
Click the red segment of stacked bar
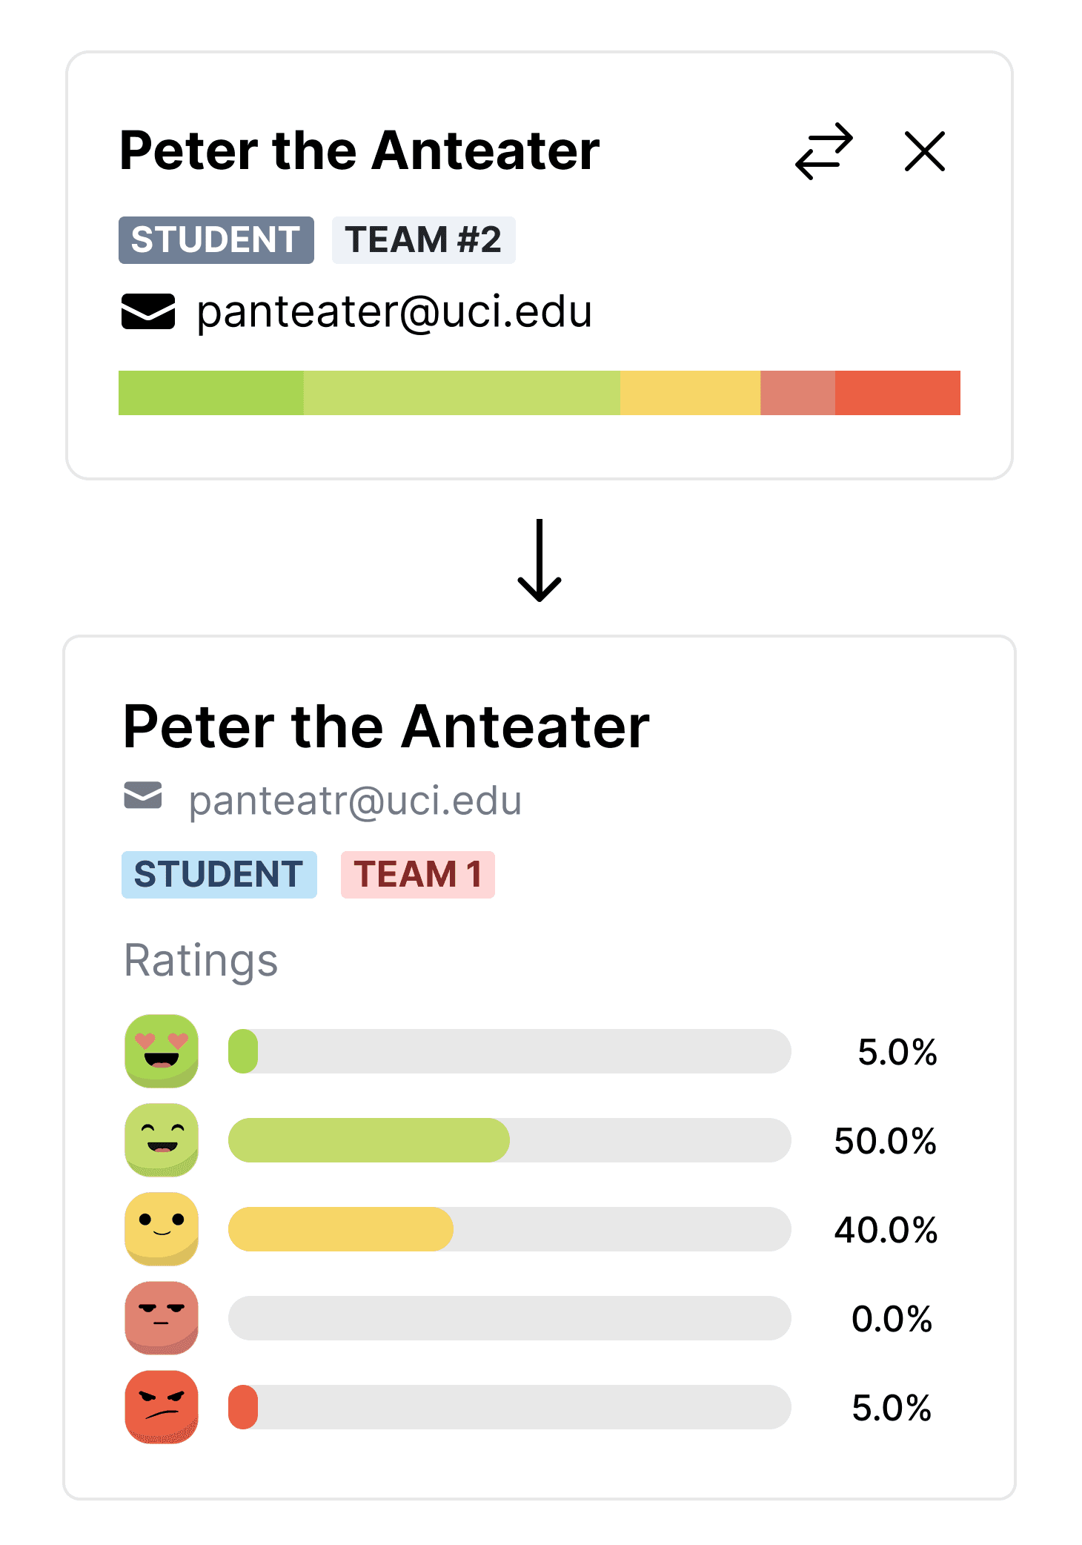point(897,393)
